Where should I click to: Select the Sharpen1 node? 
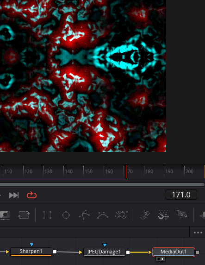[x=31, y=252]
